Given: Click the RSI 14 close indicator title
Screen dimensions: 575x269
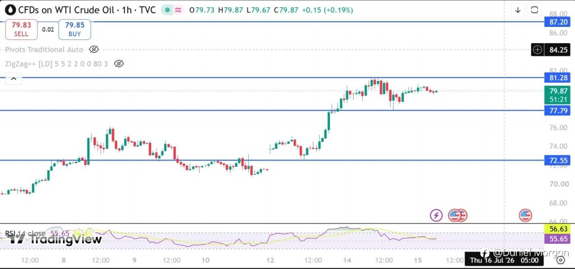Looking at the screenshot, I should (25, 234).
